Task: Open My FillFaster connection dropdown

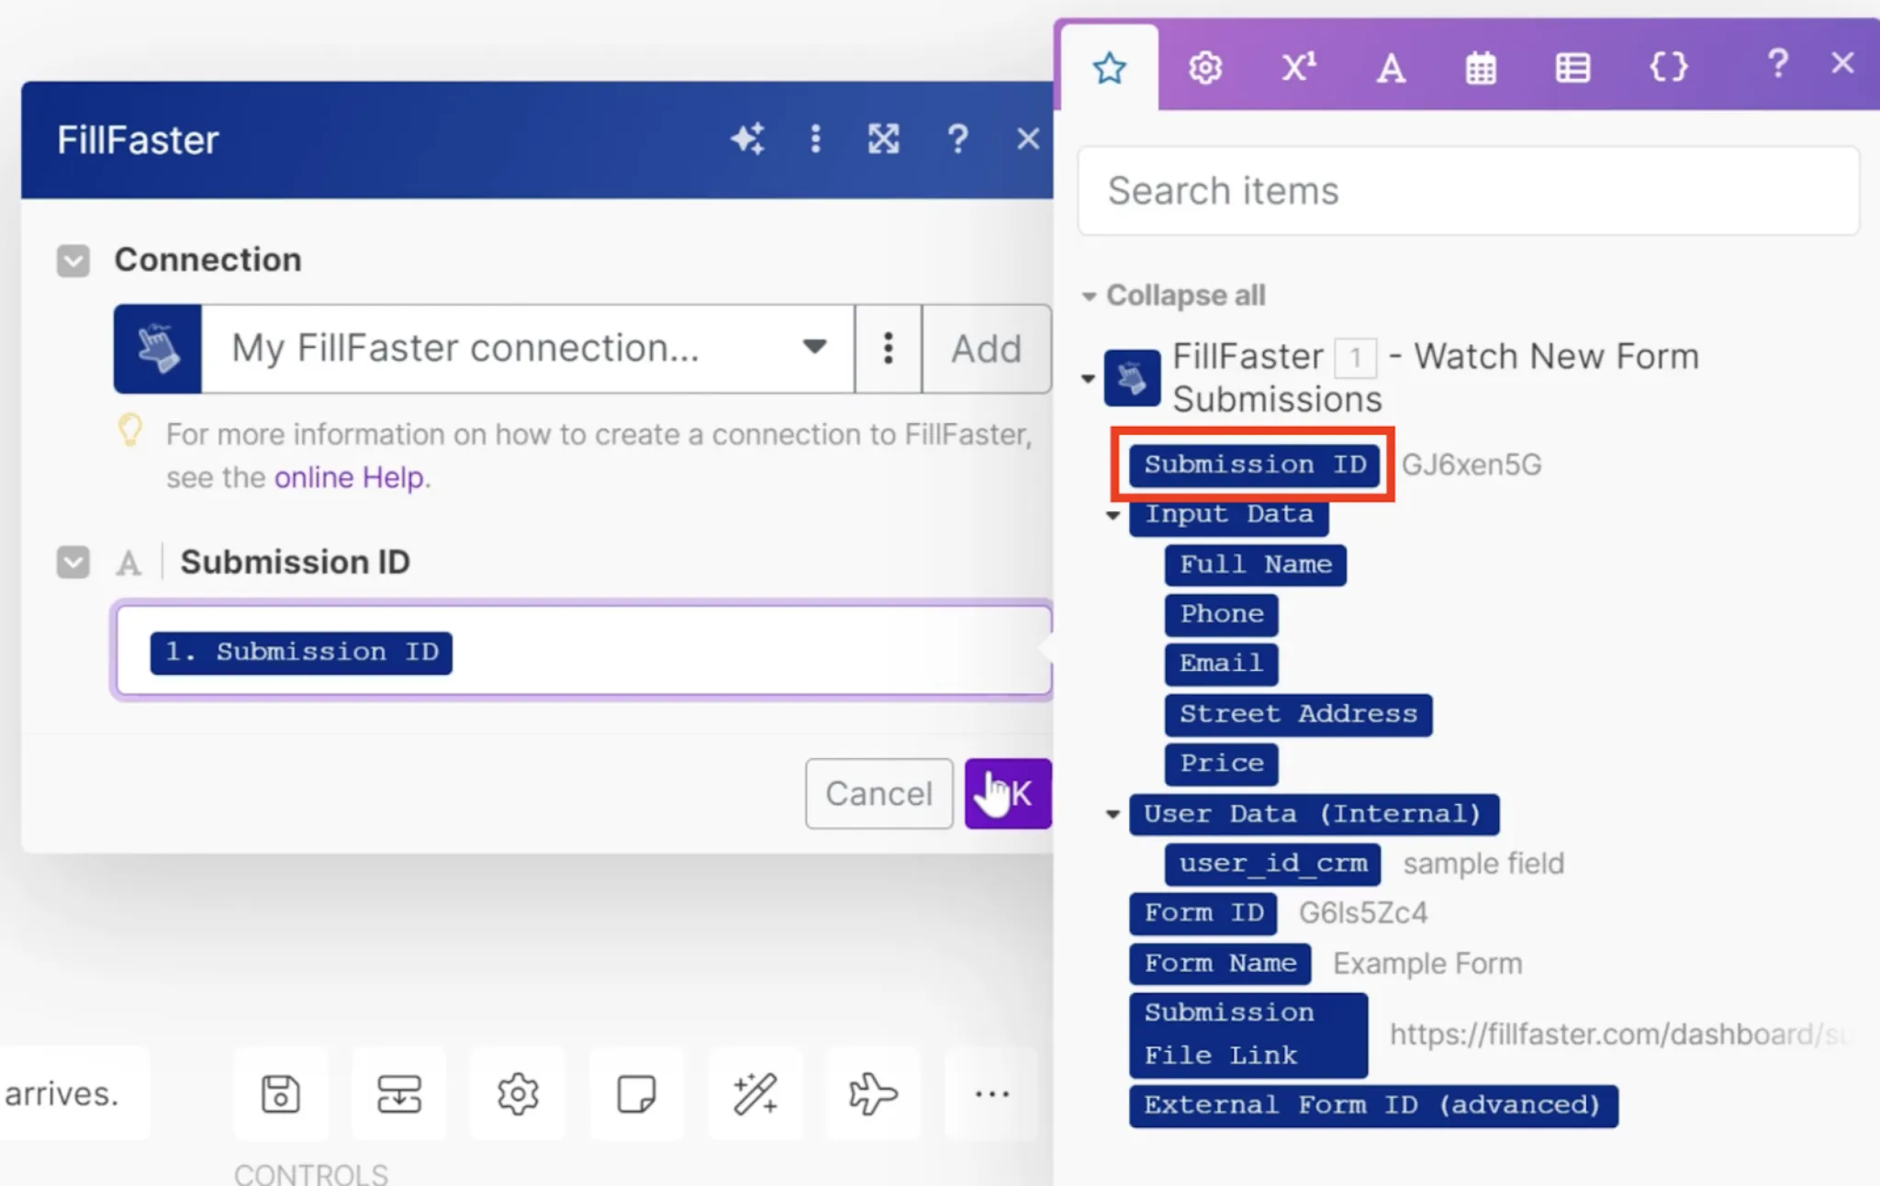Action: pyautogui.click(x=528, y=349)
